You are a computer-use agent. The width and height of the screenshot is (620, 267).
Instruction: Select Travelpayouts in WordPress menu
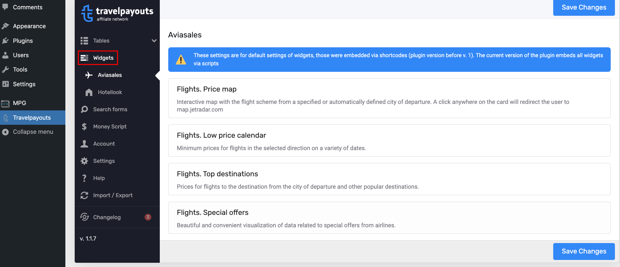click(x=33, y=117)
